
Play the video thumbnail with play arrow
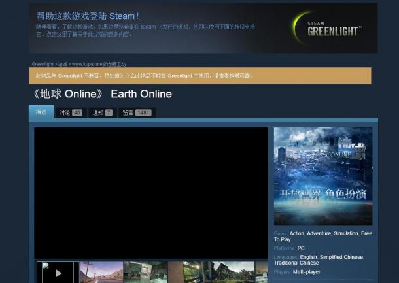pos(58,273)
